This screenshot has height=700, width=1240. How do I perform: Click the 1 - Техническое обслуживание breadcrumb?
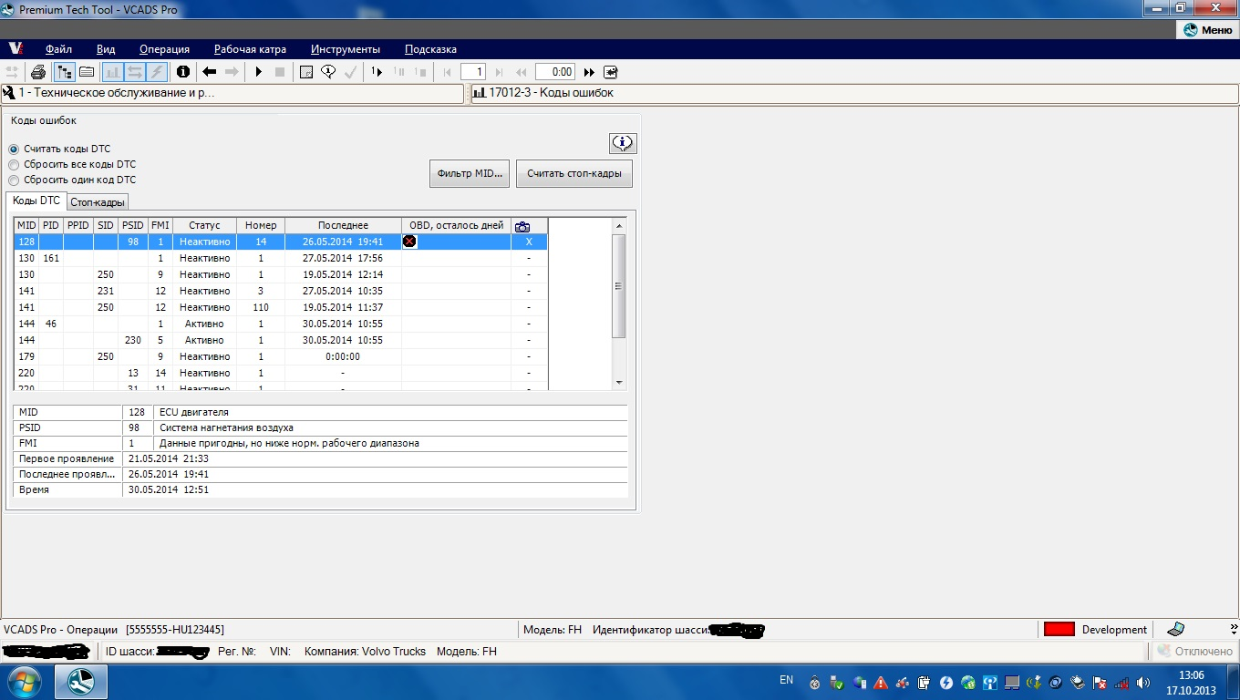pyautogui.click(x=232, y=93)
